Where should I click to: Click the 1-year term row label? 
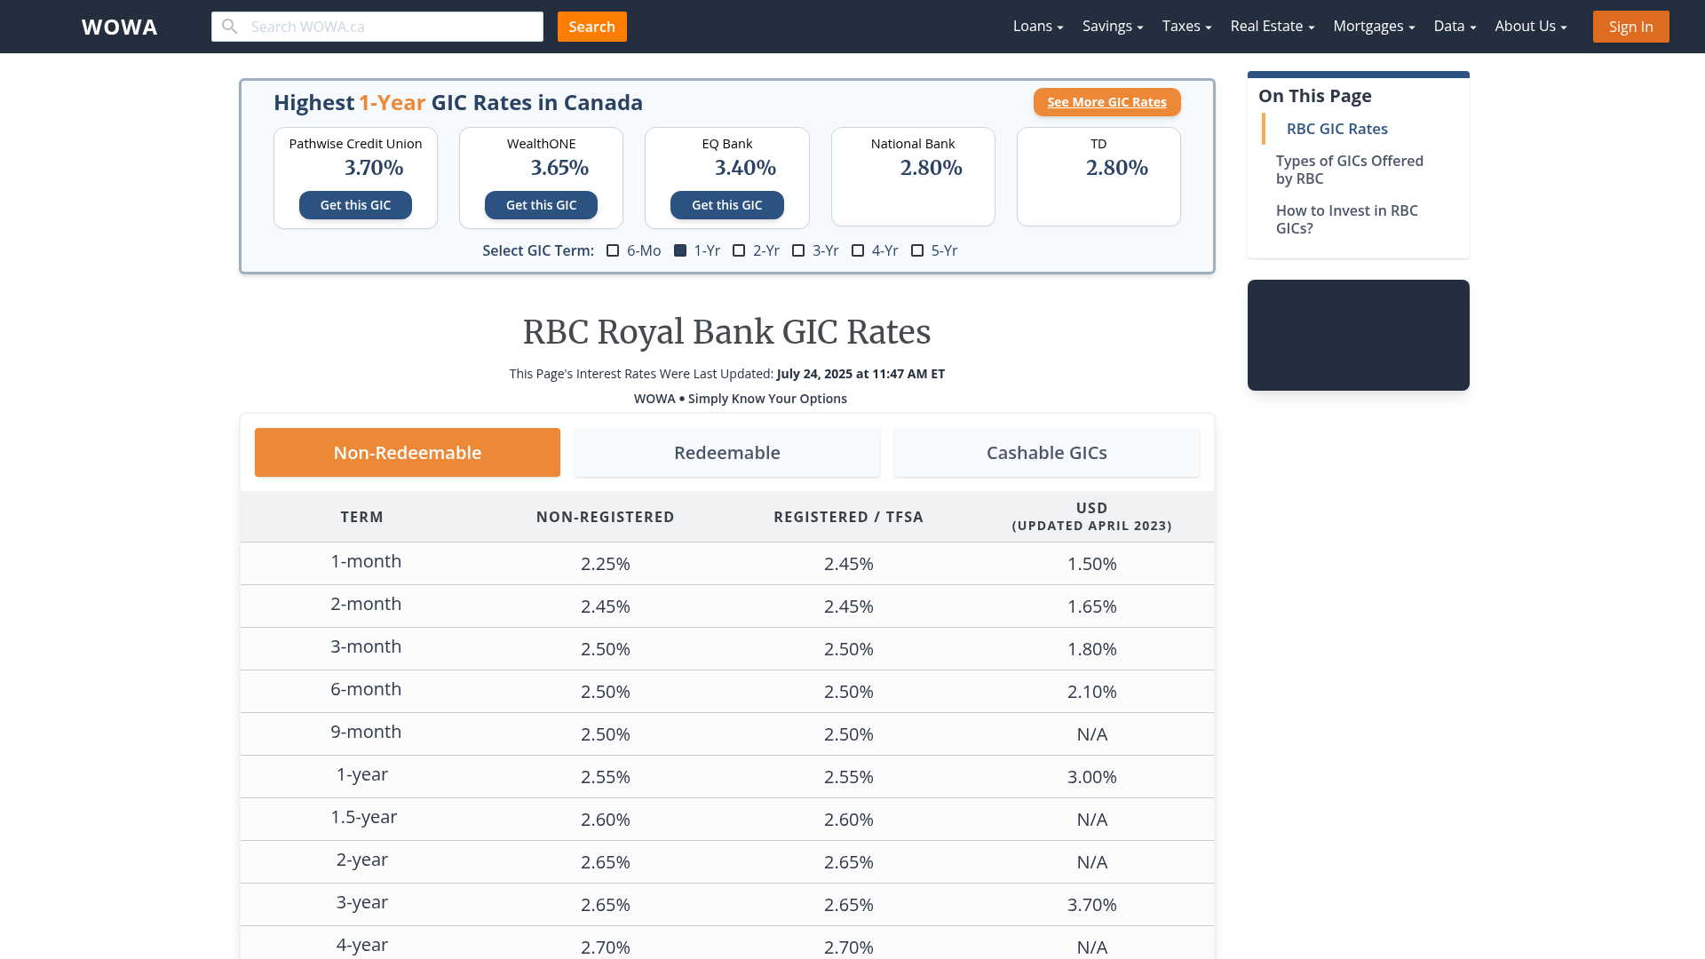[362, 774]
